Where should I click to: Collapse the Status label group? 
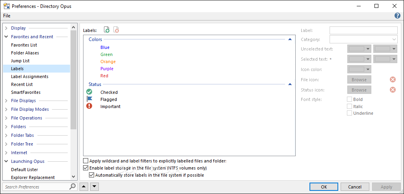(290, 84)
